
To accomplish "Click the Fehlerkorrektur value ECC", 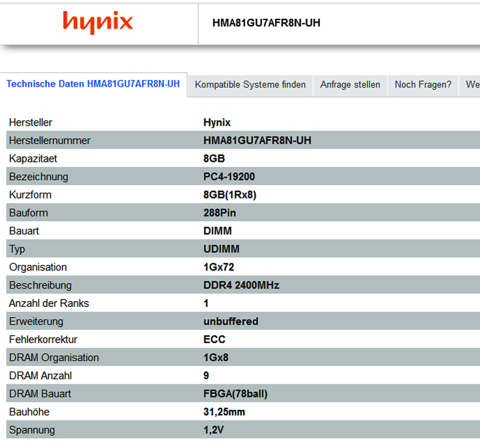I will point(214,339).
